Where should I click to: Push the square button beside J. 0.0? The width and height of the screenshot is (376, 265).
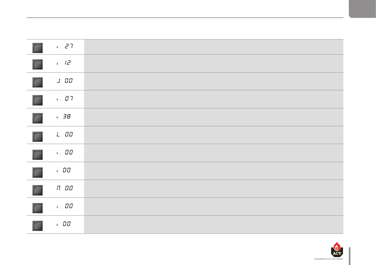(x=38, y=82)
